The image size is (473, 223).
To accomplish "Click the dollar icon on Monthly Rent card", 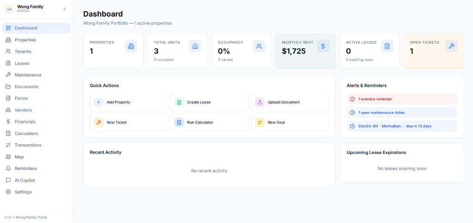I will coord(323,46).
